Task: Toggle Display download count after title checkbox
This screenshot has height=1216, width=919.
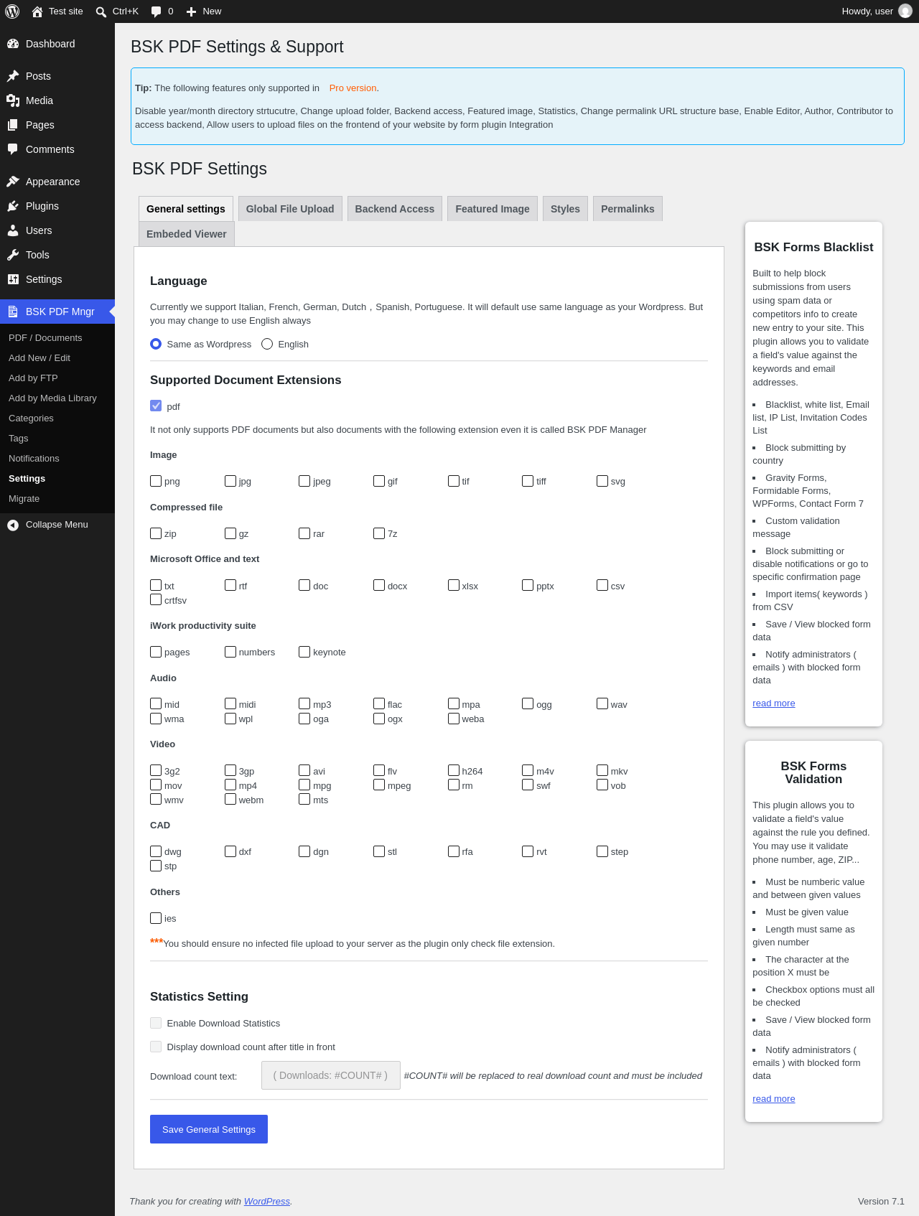Action: pyautogui.click(x=156, y=1047)
